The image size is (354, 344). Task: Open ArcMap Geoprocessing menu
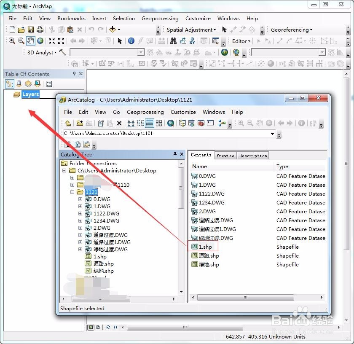click(160, 18)
